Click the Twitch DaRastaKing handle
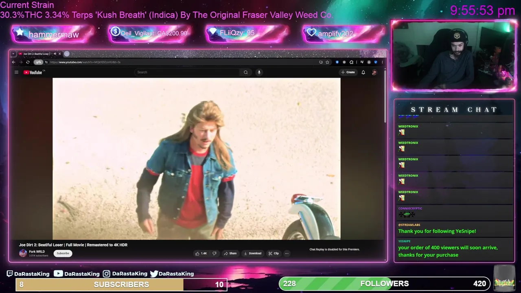This screenshot has height=293, width=521. point(28,274)
